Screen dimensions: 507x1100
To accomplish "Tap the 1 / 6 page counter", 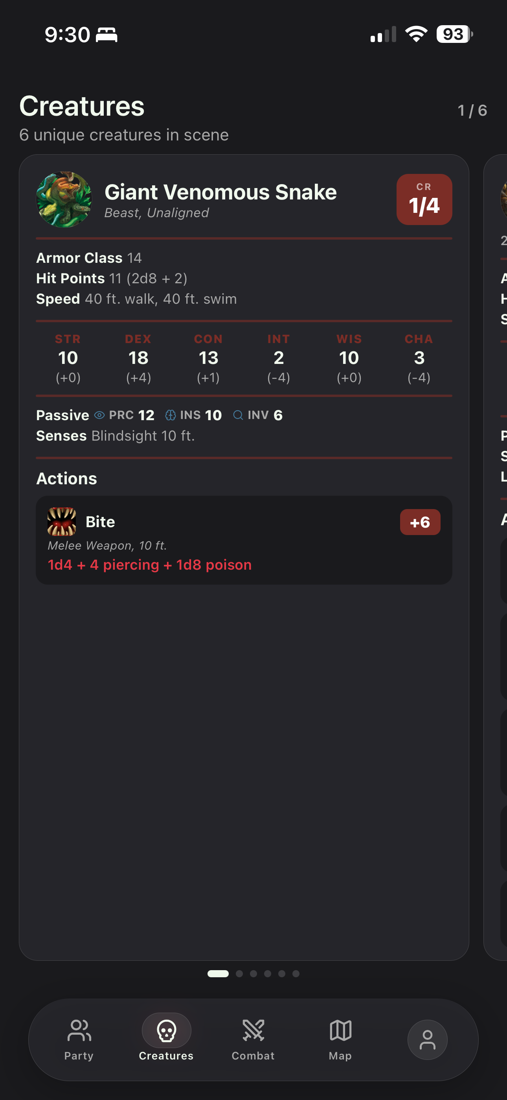I will pyautogui.click(x=472, y=111).
